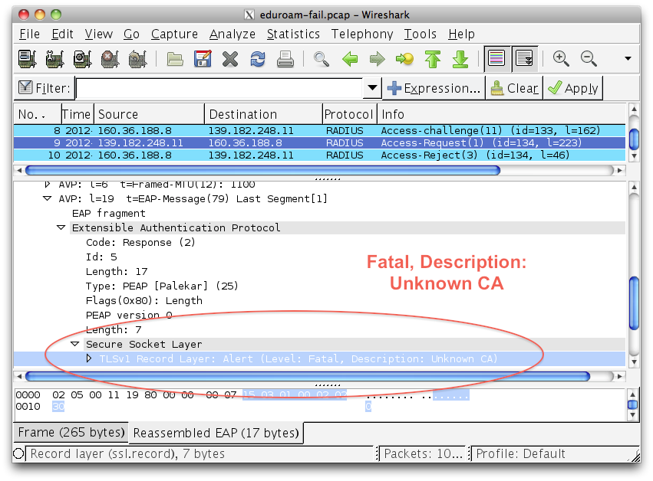Zoom in on packet text
Screen dimensions: 653x481
point(561,59)
